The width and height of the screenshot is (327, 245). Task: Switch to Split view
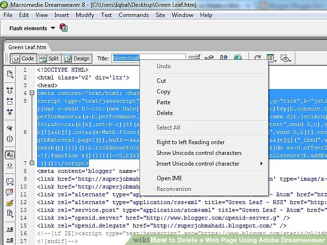click(x=49, y=58)
